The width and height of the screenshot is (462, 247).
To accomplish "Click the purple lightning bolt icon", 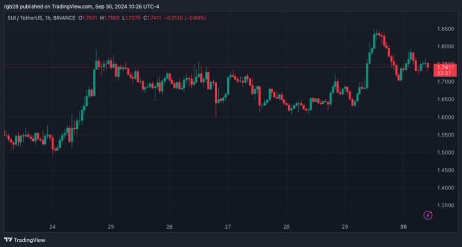I will (x=428, y=215).
